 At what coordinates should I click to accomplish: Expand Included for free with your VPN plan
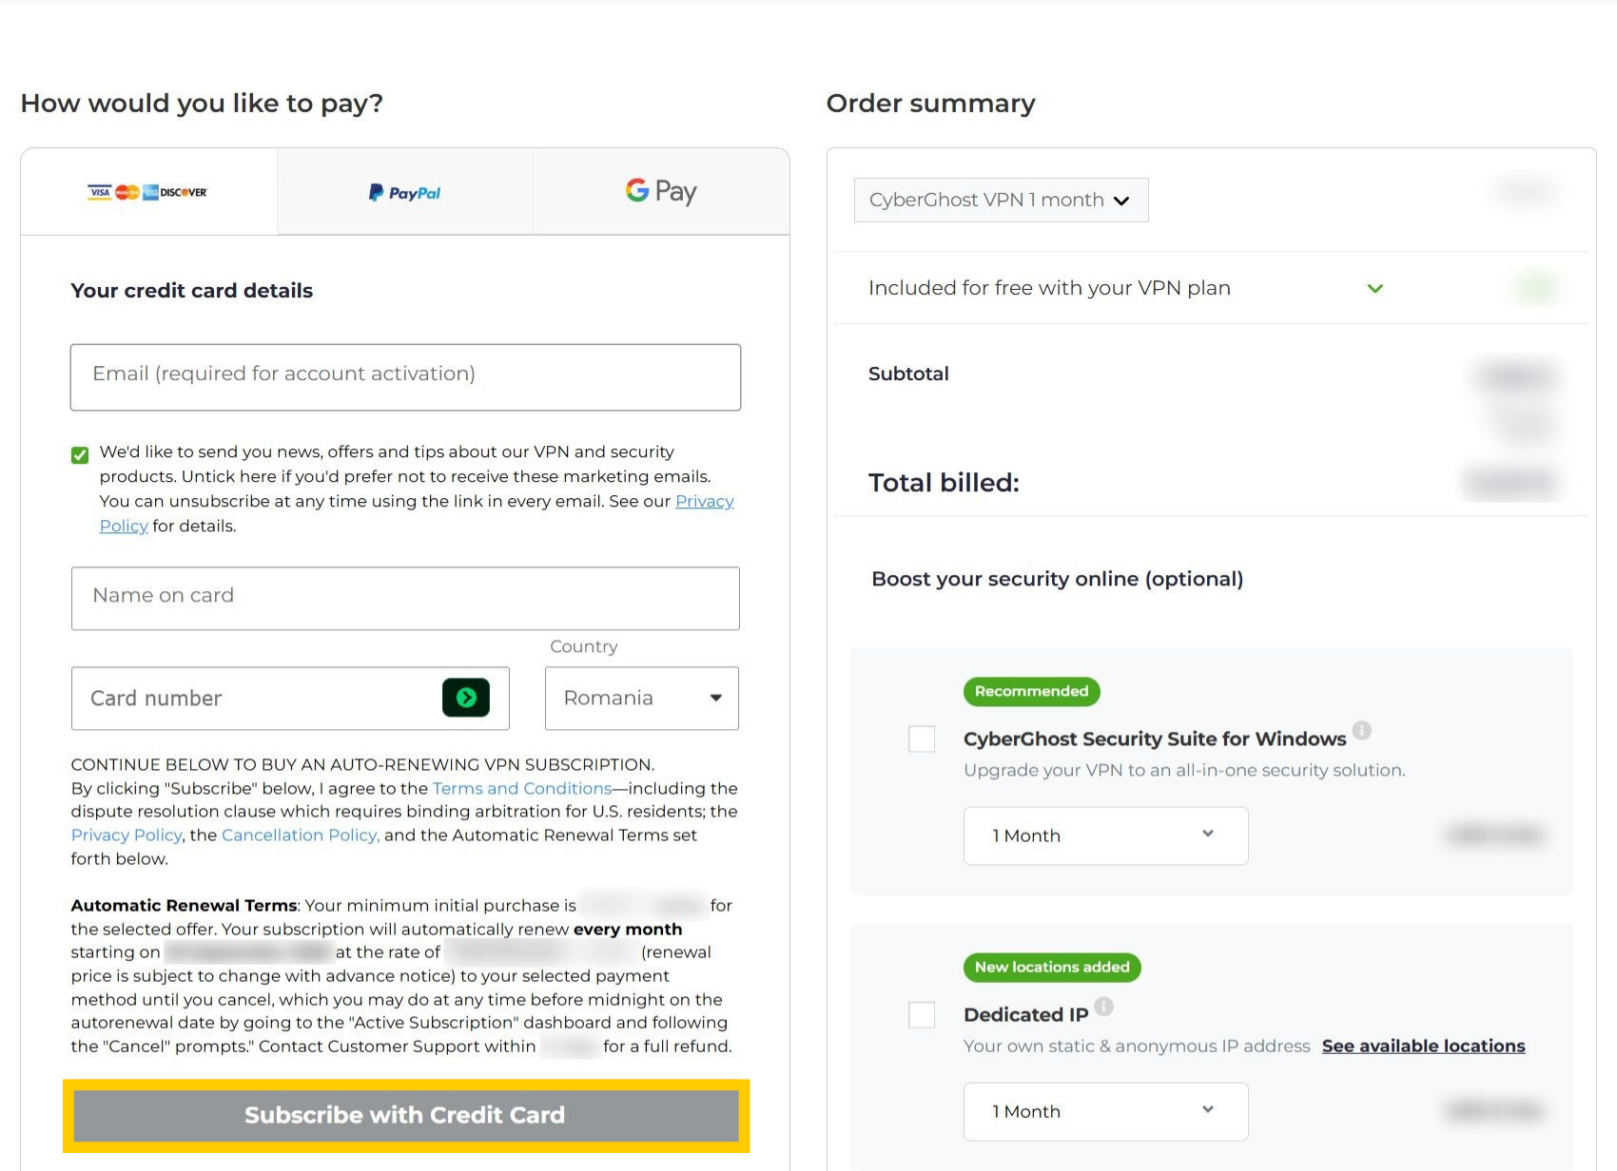1374,288
